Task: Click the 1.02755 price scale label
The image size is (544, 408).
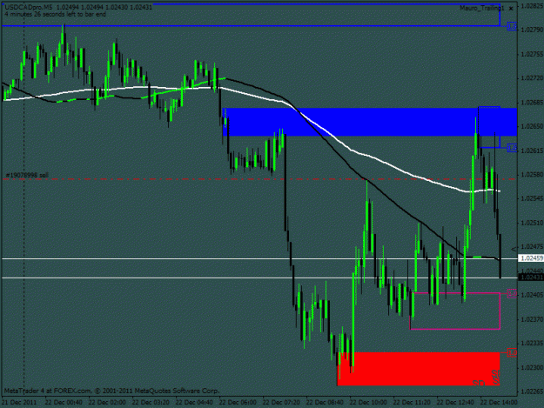Action: coord(532,55)
